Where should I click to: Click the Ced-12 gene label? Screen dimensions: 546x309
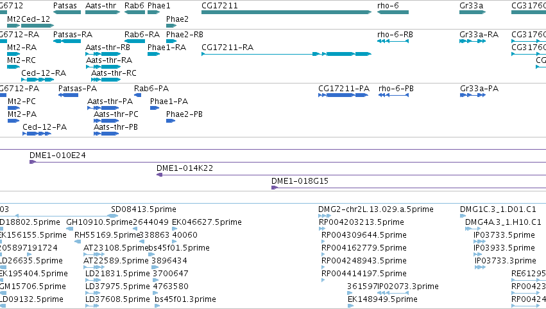pyautogui.click(x=35, y=19)
